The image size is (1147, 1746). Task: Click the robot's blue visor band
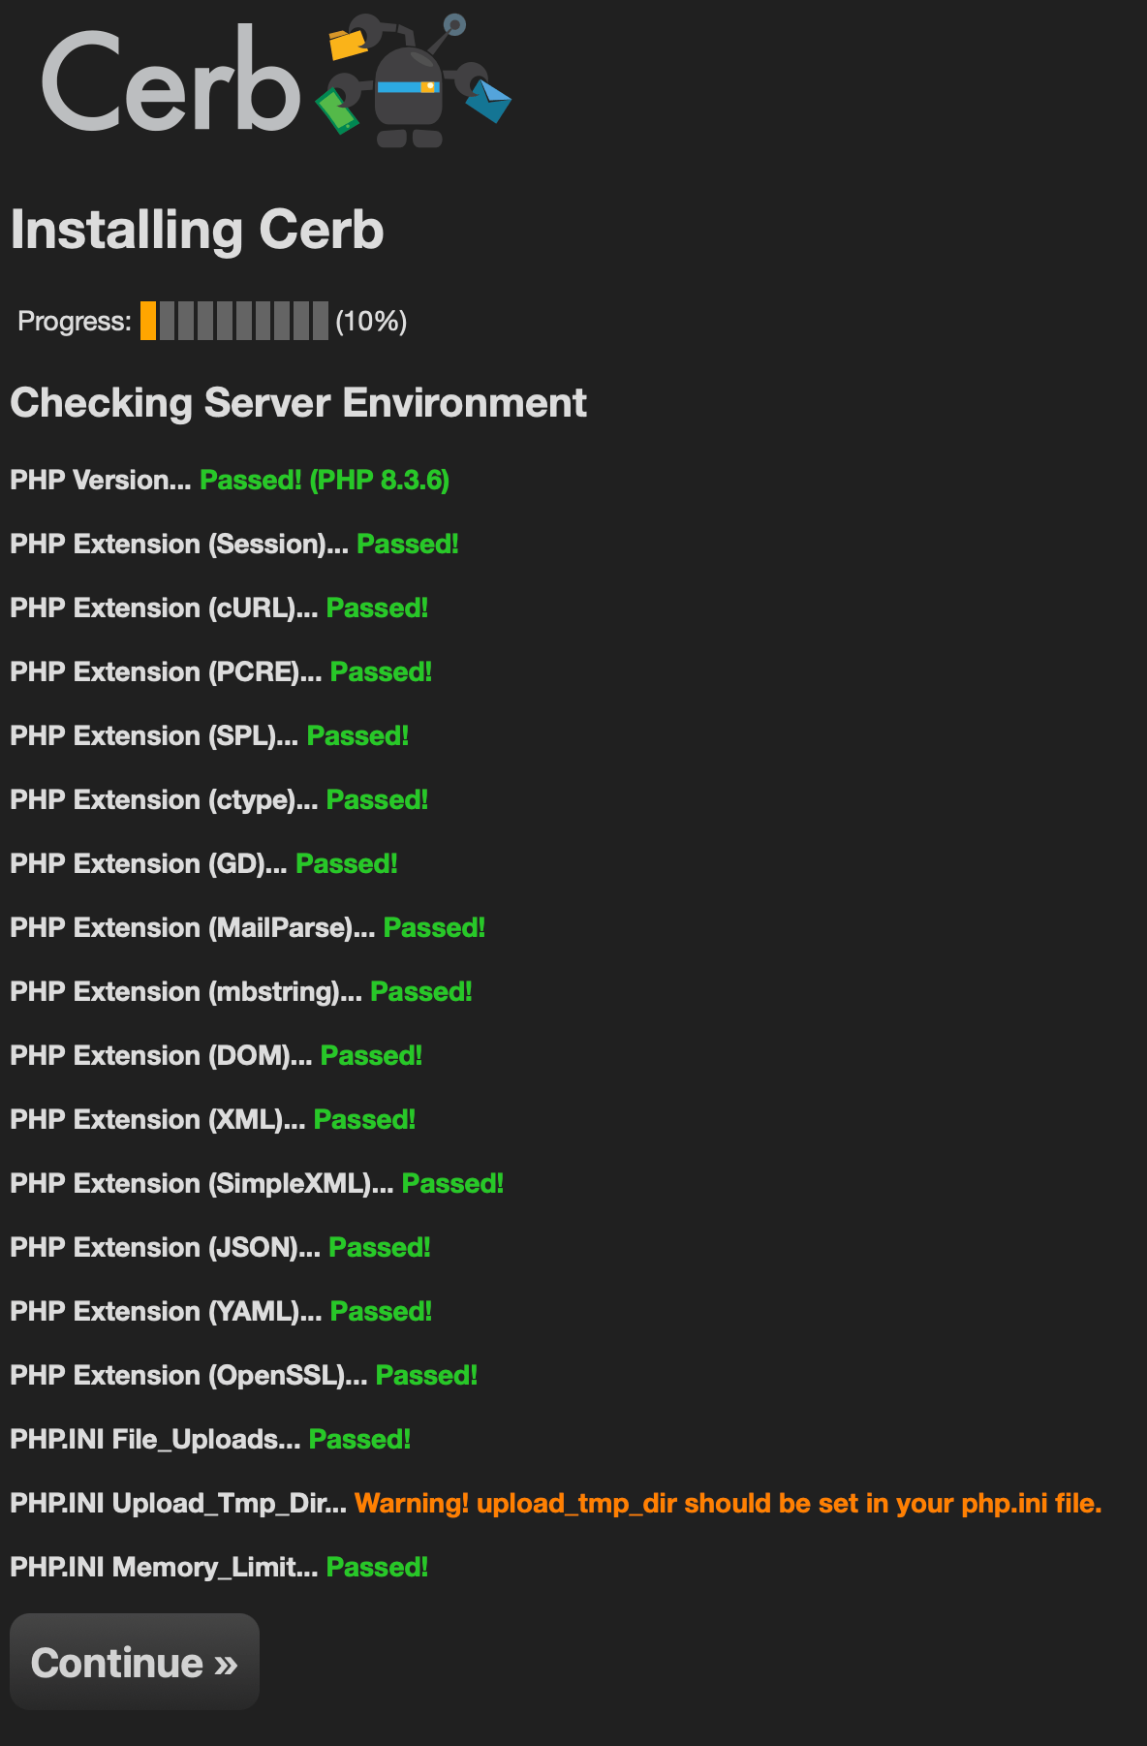point(408,87)
